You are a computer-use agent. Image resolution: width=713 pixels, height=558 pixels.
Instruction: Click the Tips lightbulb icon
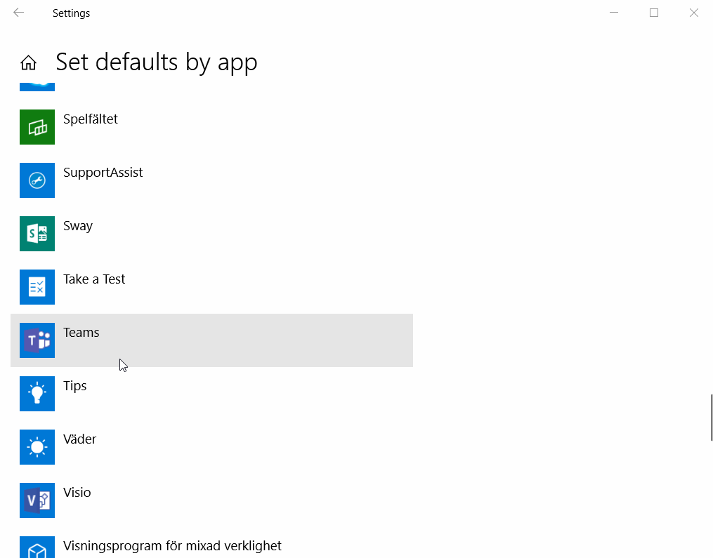coord(37,394)
